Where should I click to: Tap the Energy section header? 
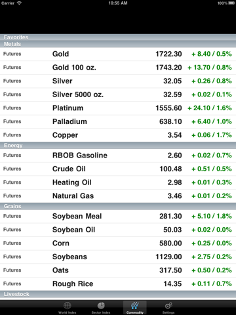click(x=118, y=146)
